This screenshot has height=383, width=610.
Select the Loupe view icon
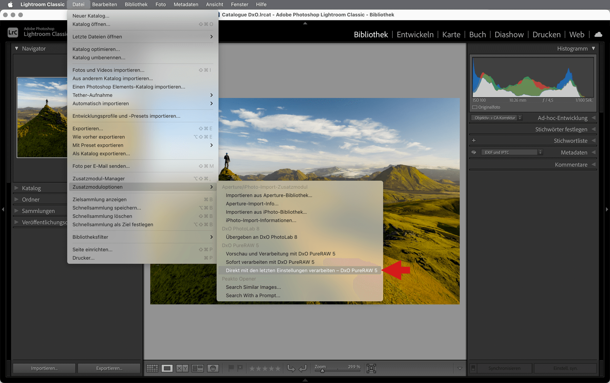pyautogui.click(x=167, y=368)
